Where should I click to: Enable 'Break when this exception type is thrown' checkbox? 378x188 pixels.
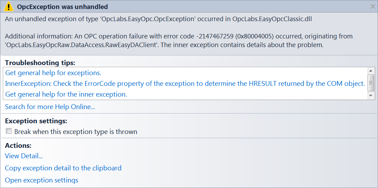pyautogui.click(x=9, y=131)
